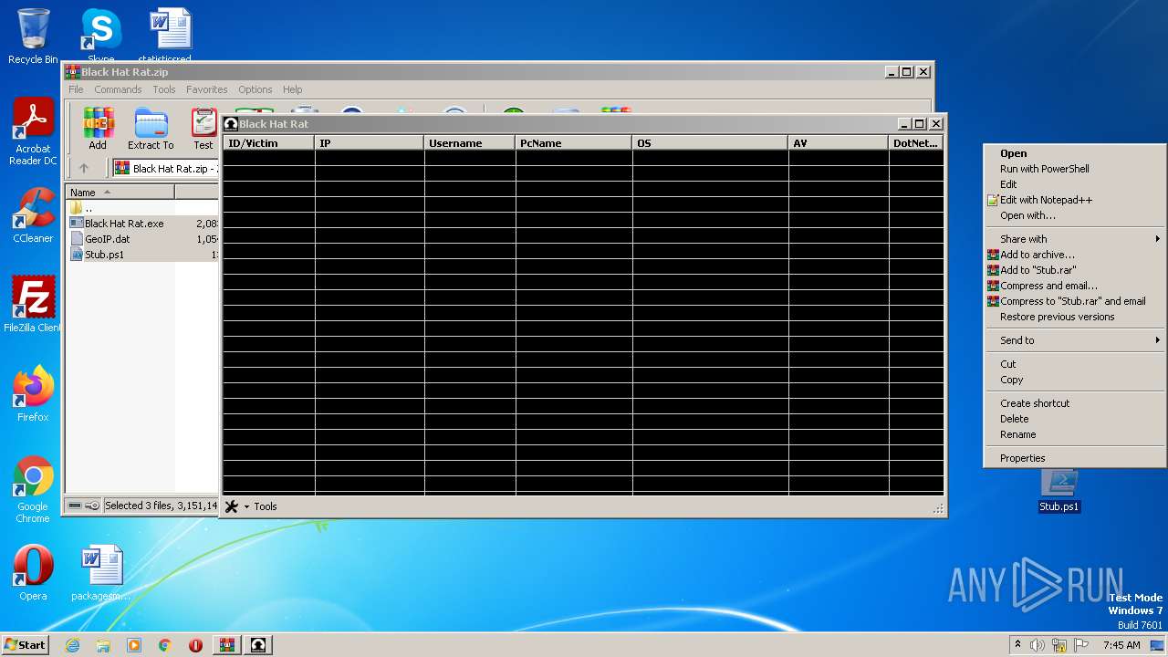Switch to Black Hat Rat taskbar button
The width and height of the screenshot is (1168, 657).
[258, 645]
